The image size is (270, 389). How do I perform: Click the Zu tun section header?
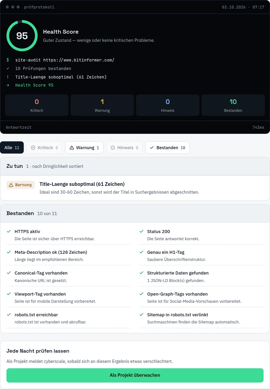coord(135,166)
